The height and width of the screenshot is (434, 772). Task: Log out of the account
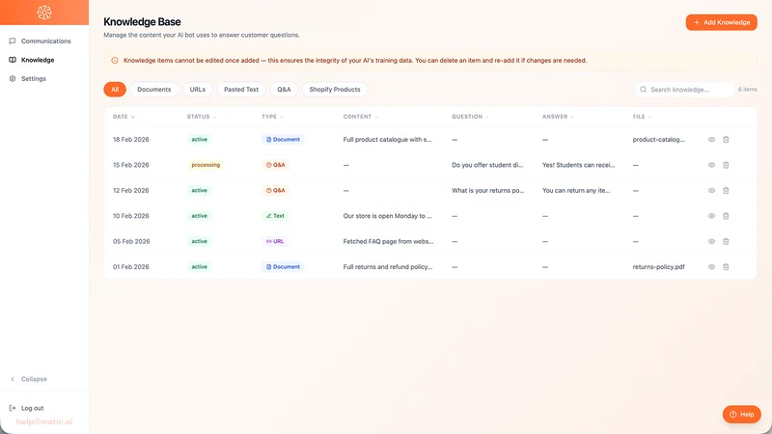point(27,408)
